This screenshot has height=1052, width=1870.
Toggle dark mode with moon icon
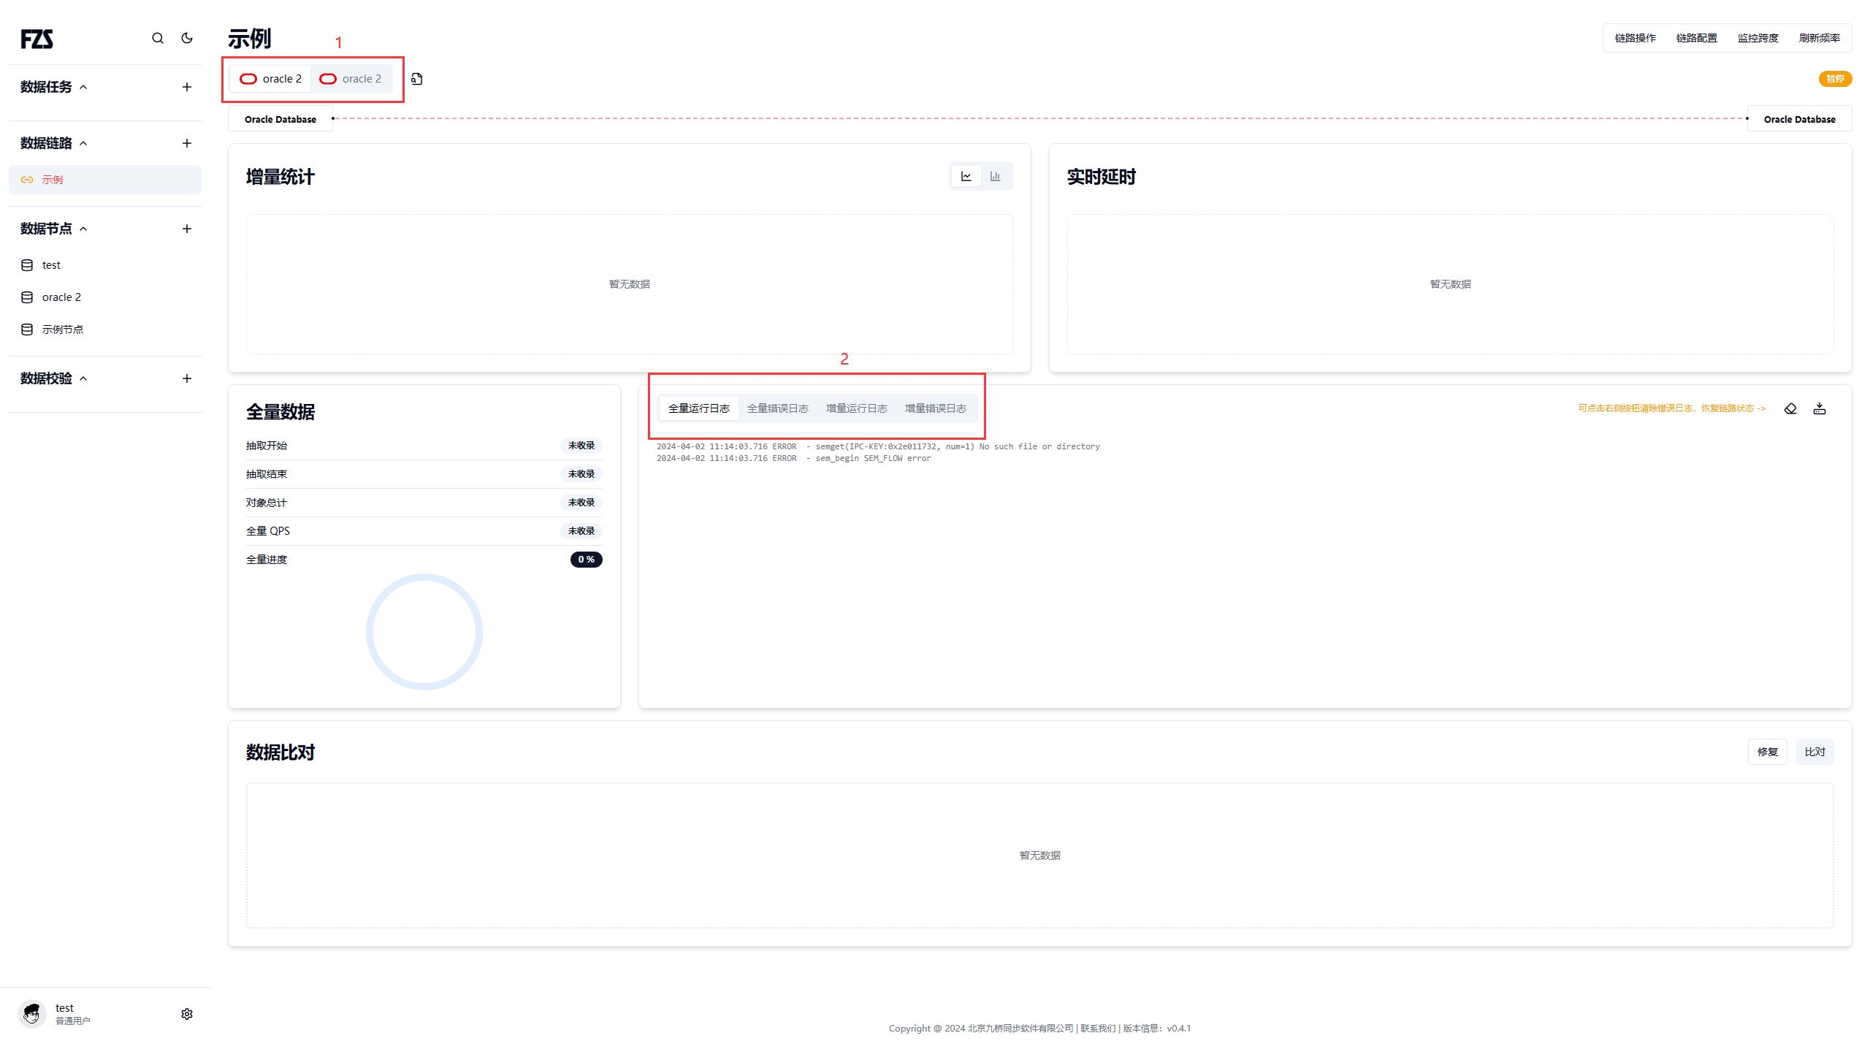(x=187, y=38)
